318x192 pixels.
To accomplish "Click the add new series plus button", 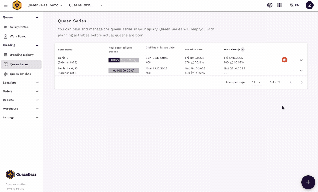I will pyautogui.click(x=308, y=182).
